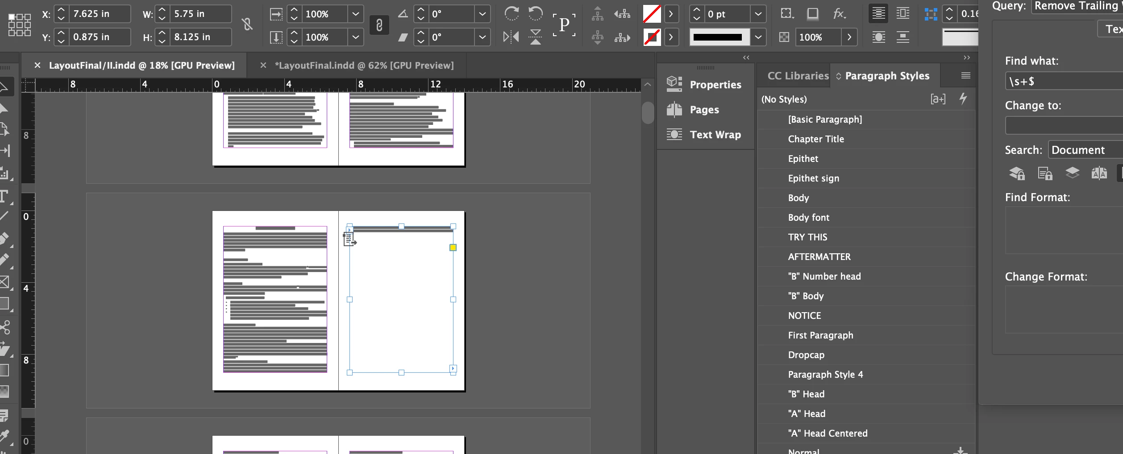This screenshot has width=1123, height=454.
Task: Click the Select Previous Object icon
Action: (x=622, y=14)
